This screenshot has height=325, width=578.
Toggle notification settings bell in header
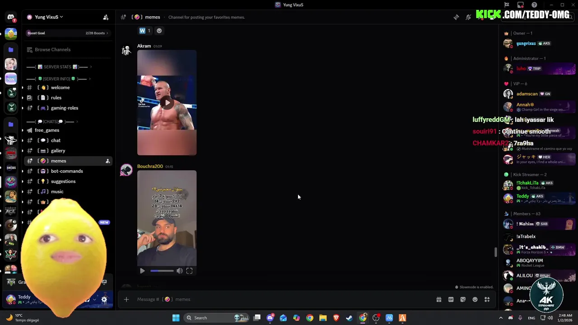click(468, 17)
